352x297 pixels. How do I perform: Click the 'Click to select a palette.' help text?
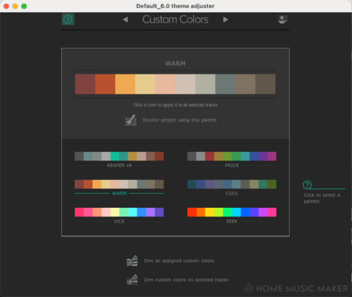pos(322,198)
